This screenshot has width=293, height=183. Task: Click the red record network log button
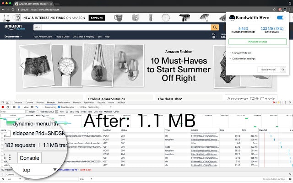pyautogui.click(x=3, y=107)
